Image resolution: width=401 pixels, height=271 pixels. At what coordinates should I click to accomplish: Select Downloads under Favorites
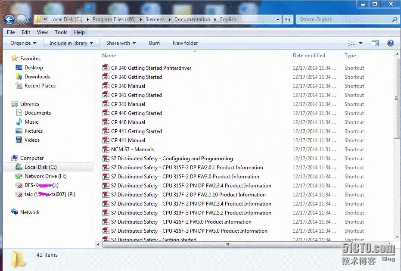pos(37,77)
